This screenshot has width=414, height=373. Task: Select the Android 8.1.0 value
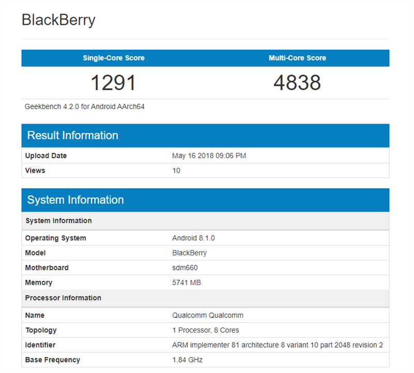pos(192,238)
